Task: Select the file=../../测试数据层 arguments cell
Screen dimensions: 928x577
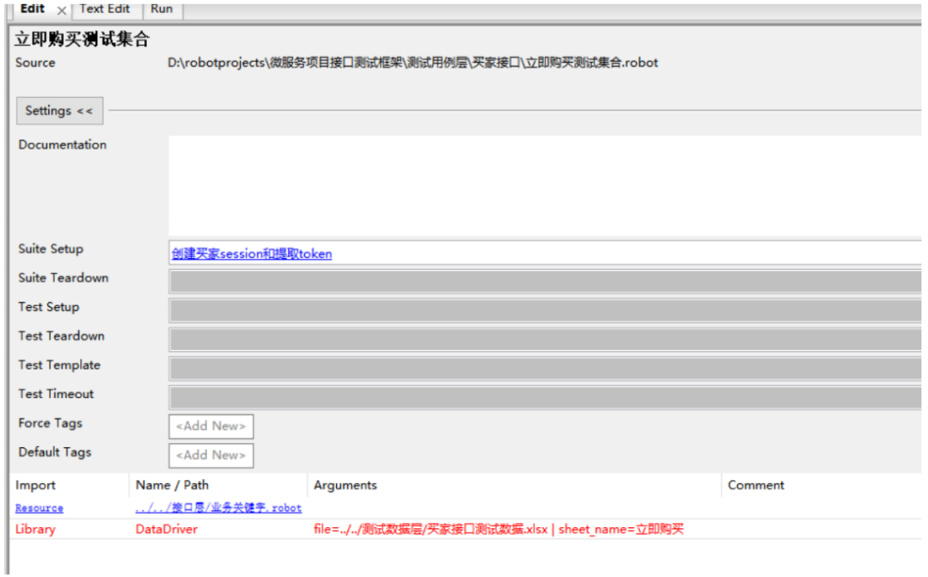Action: pos(498,529)
